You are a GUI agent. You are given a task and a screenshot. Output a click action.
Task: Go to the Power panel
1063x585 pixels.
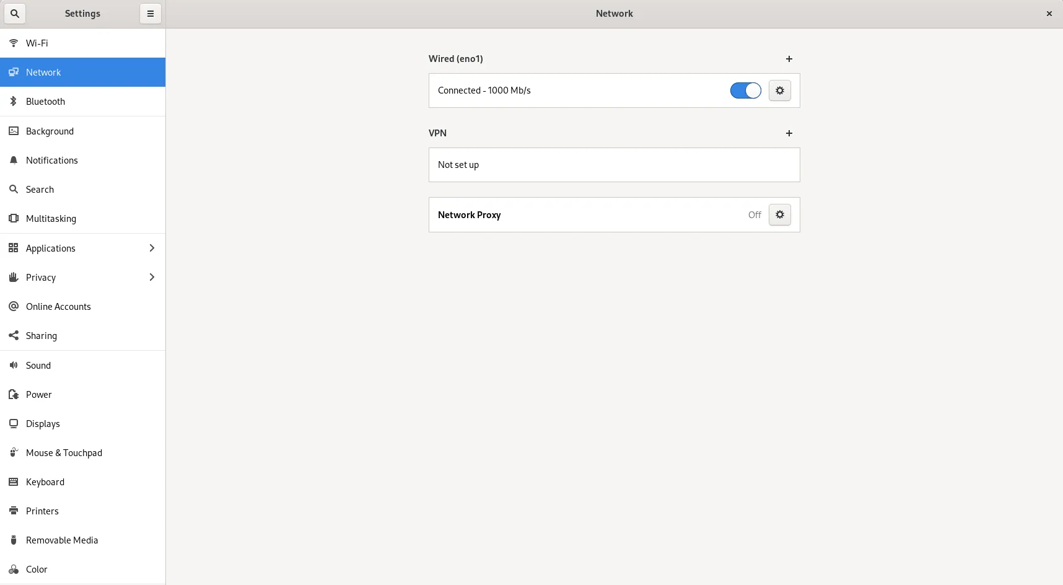83,395
